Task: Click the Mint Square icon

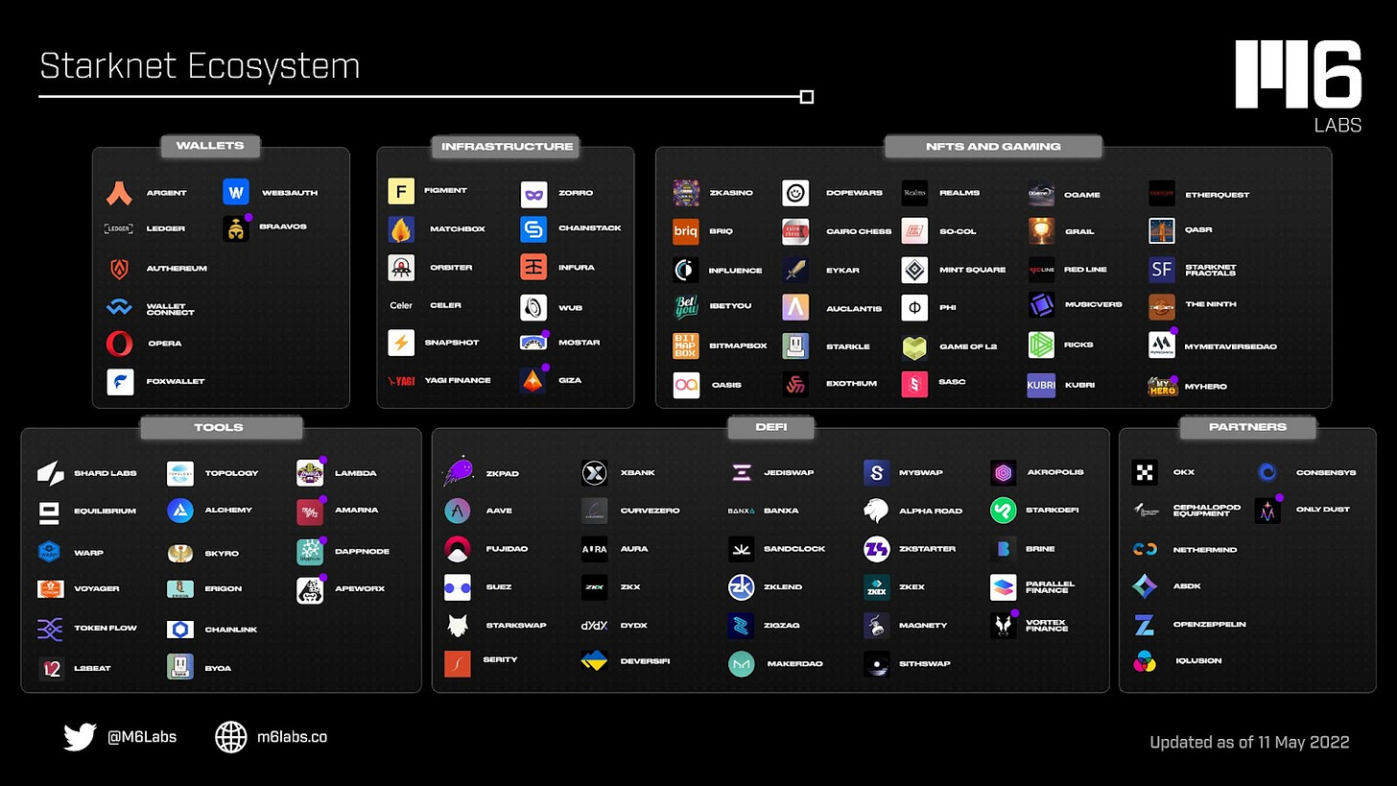Action: click(915, 270)
